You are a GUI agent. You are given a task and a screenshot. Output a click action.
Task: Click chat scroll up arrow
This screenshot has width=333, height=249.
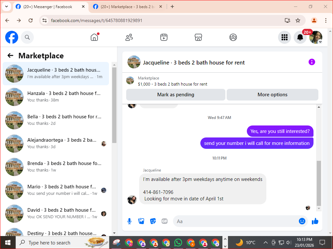(319, 107)
